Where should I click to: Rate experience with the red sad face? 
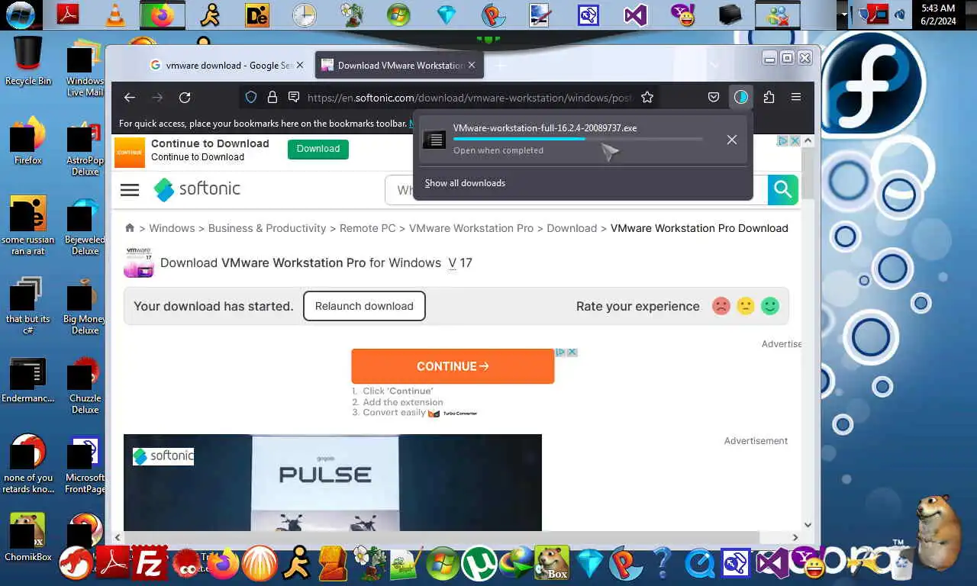(721, 306)
